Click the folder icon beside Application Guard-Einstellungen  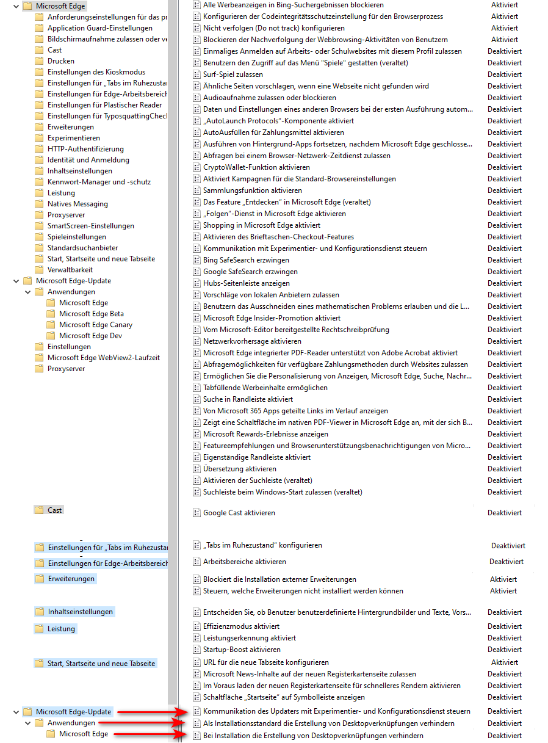tap(39, 28)
